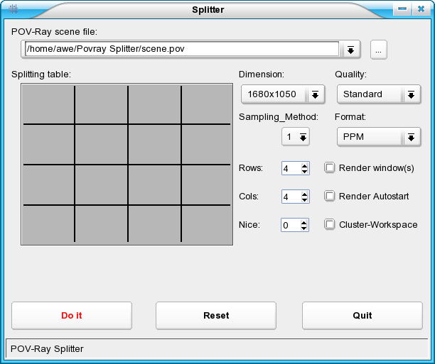Expand the Sampling_Method dropdown
The height and width of the screenshot is (364, 435).
click(296, 137)
